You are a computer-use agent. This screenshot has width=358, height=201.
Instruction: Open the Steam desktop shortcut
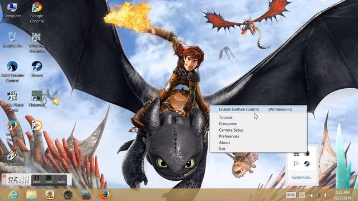coord(37,69)
